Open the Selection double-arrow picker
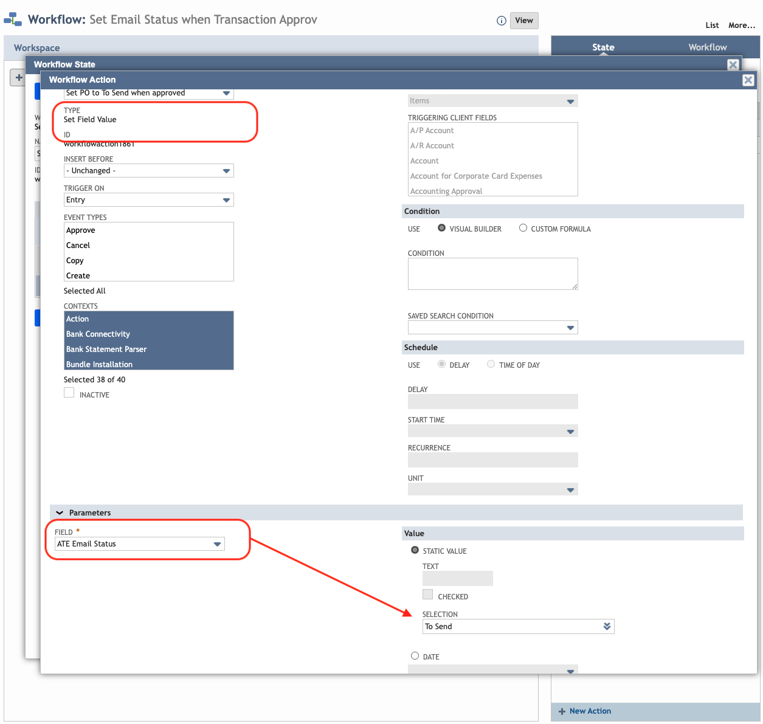This screenshot has width=763, height=724. pyautogui.click(x=607, y=627)
